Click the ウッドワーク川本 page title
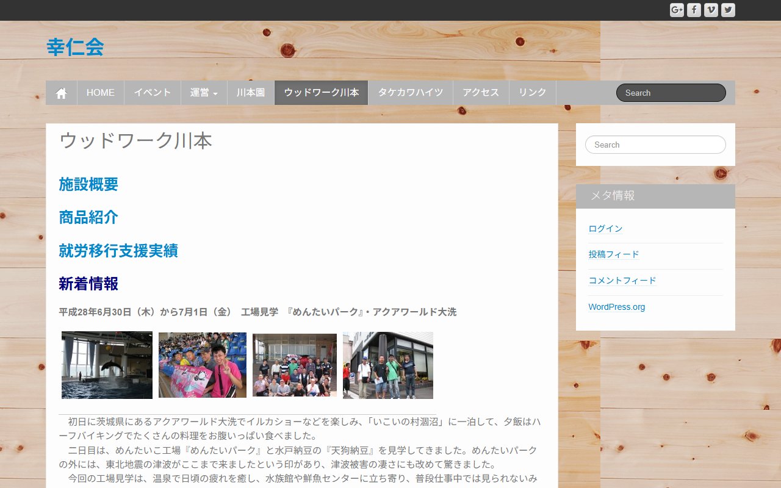 coord(135,141)
